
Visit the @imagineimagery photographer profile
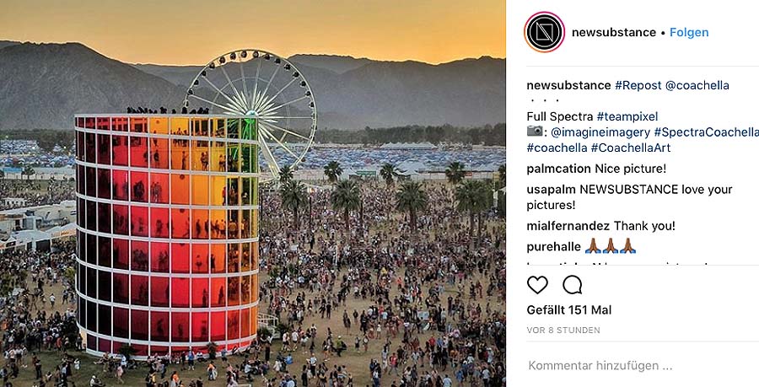[x=600, y=132]
